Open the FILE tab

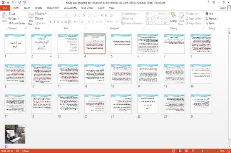[x=5, y=8]
